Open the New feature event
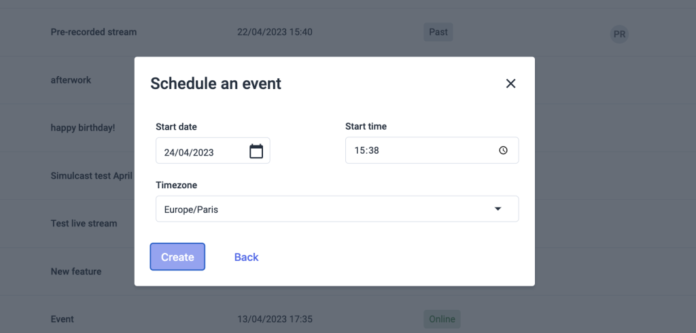This screenshot has width=696, height=333. pos(76,271)
